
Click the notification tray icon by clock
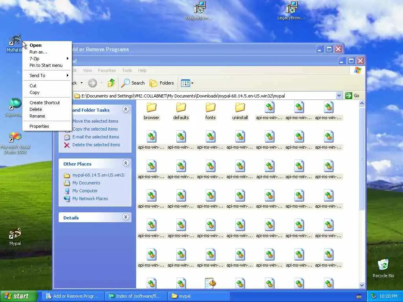(374, 296)
